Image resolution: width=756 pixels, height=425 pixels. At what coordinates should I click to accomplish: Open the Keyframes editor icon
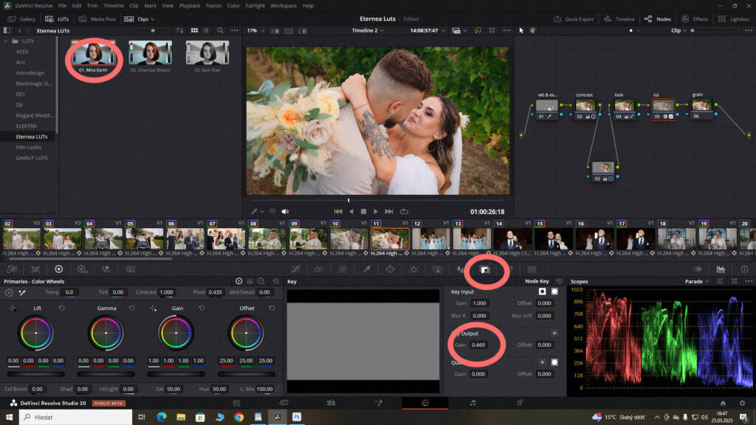(698, 269)
